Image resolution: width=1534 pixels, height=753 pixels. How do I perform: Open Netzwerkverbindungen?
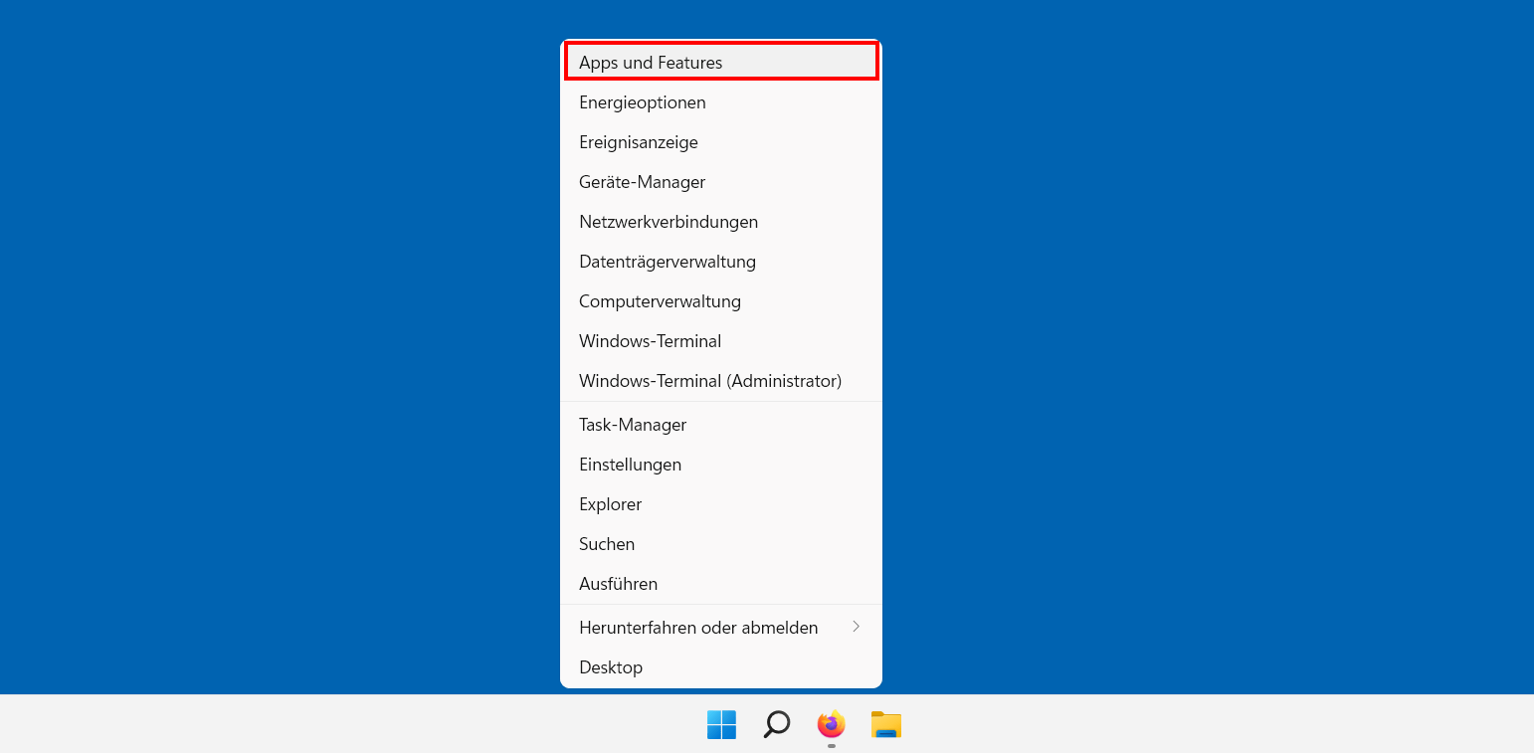point(721,222)
